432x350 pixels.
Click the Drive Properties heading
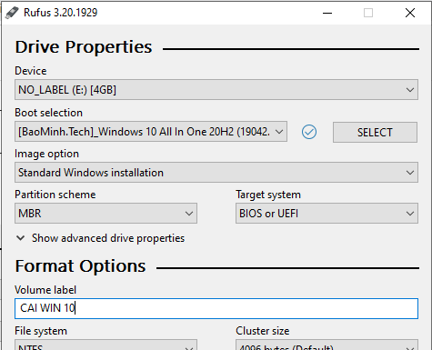(84, 47)
